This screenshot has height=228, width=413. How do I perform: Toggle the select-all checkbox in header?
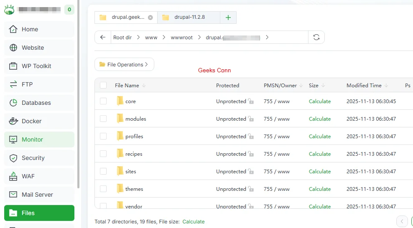[103, 86]
